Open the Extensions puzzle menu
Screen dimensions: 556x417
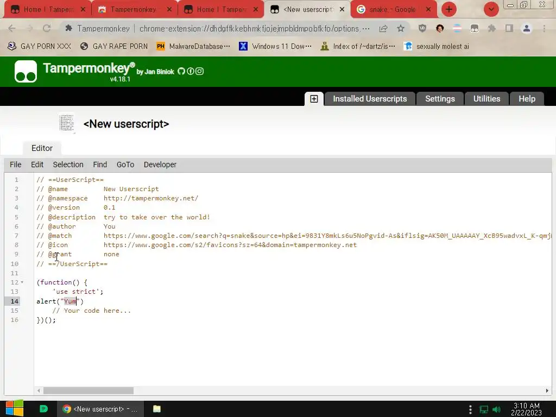click(x=492, y=28)
